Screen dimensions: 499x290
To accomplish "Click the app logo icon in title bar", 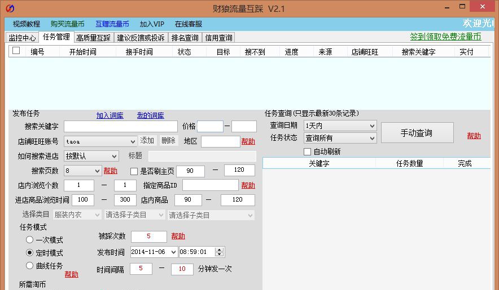I will click(10, 8).
